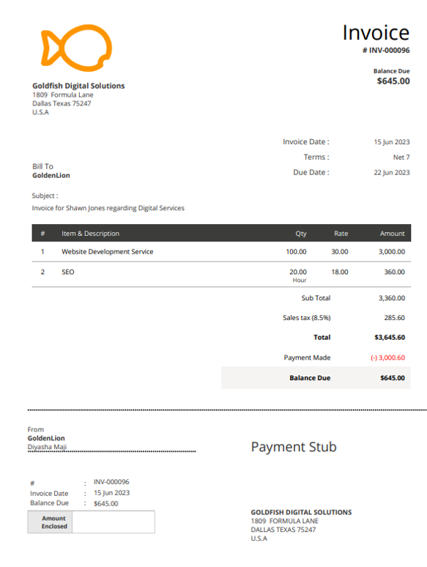Click the Item & Description column header
The image size is (427, 567).
90,234
